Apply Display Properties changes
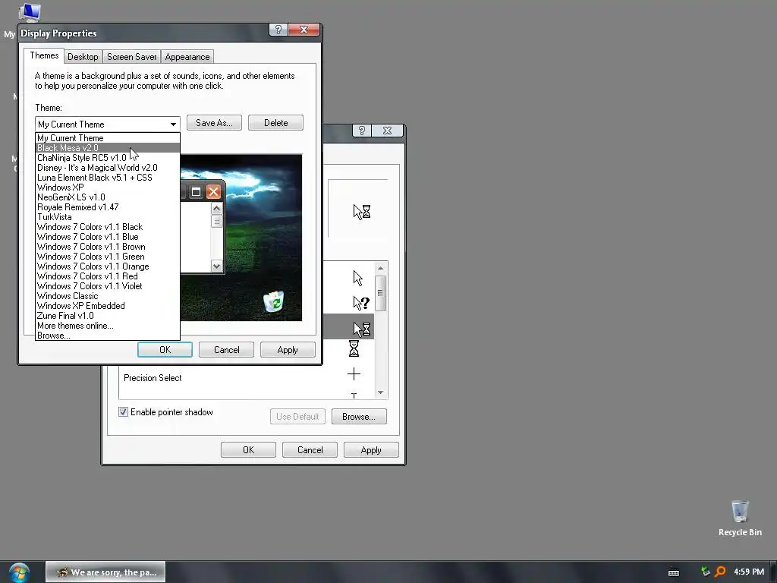 click(x=288, y=350)
